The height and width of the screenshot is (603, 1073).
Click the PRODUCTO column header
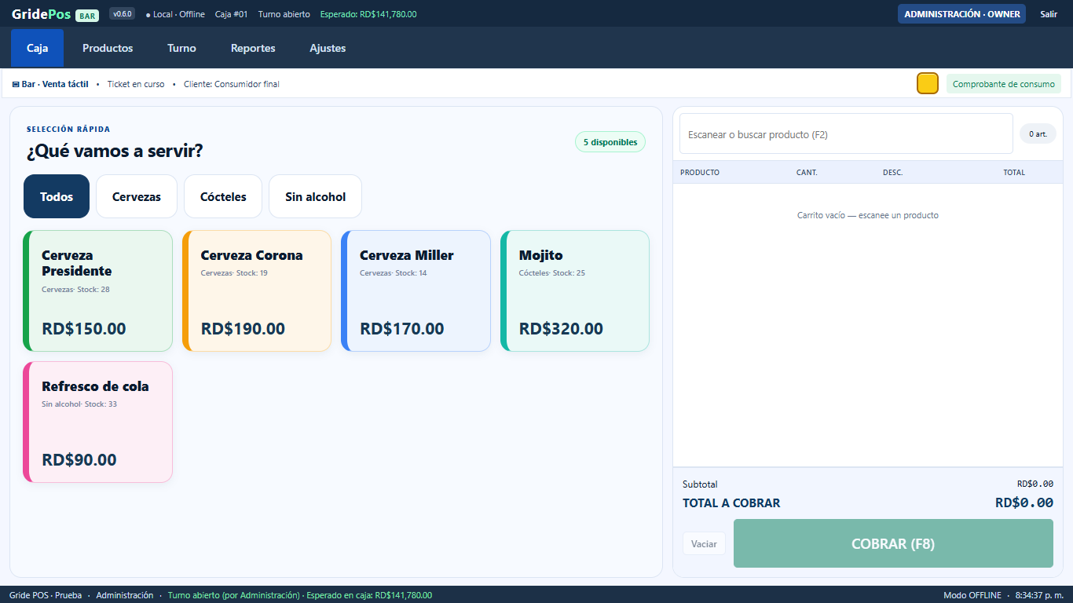click(700, 172)
